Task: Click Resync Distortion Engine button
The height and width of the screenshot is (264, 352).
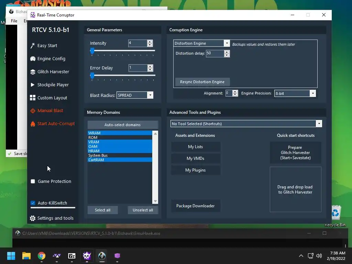Action: pyautogui.click(x=202, y=82)
